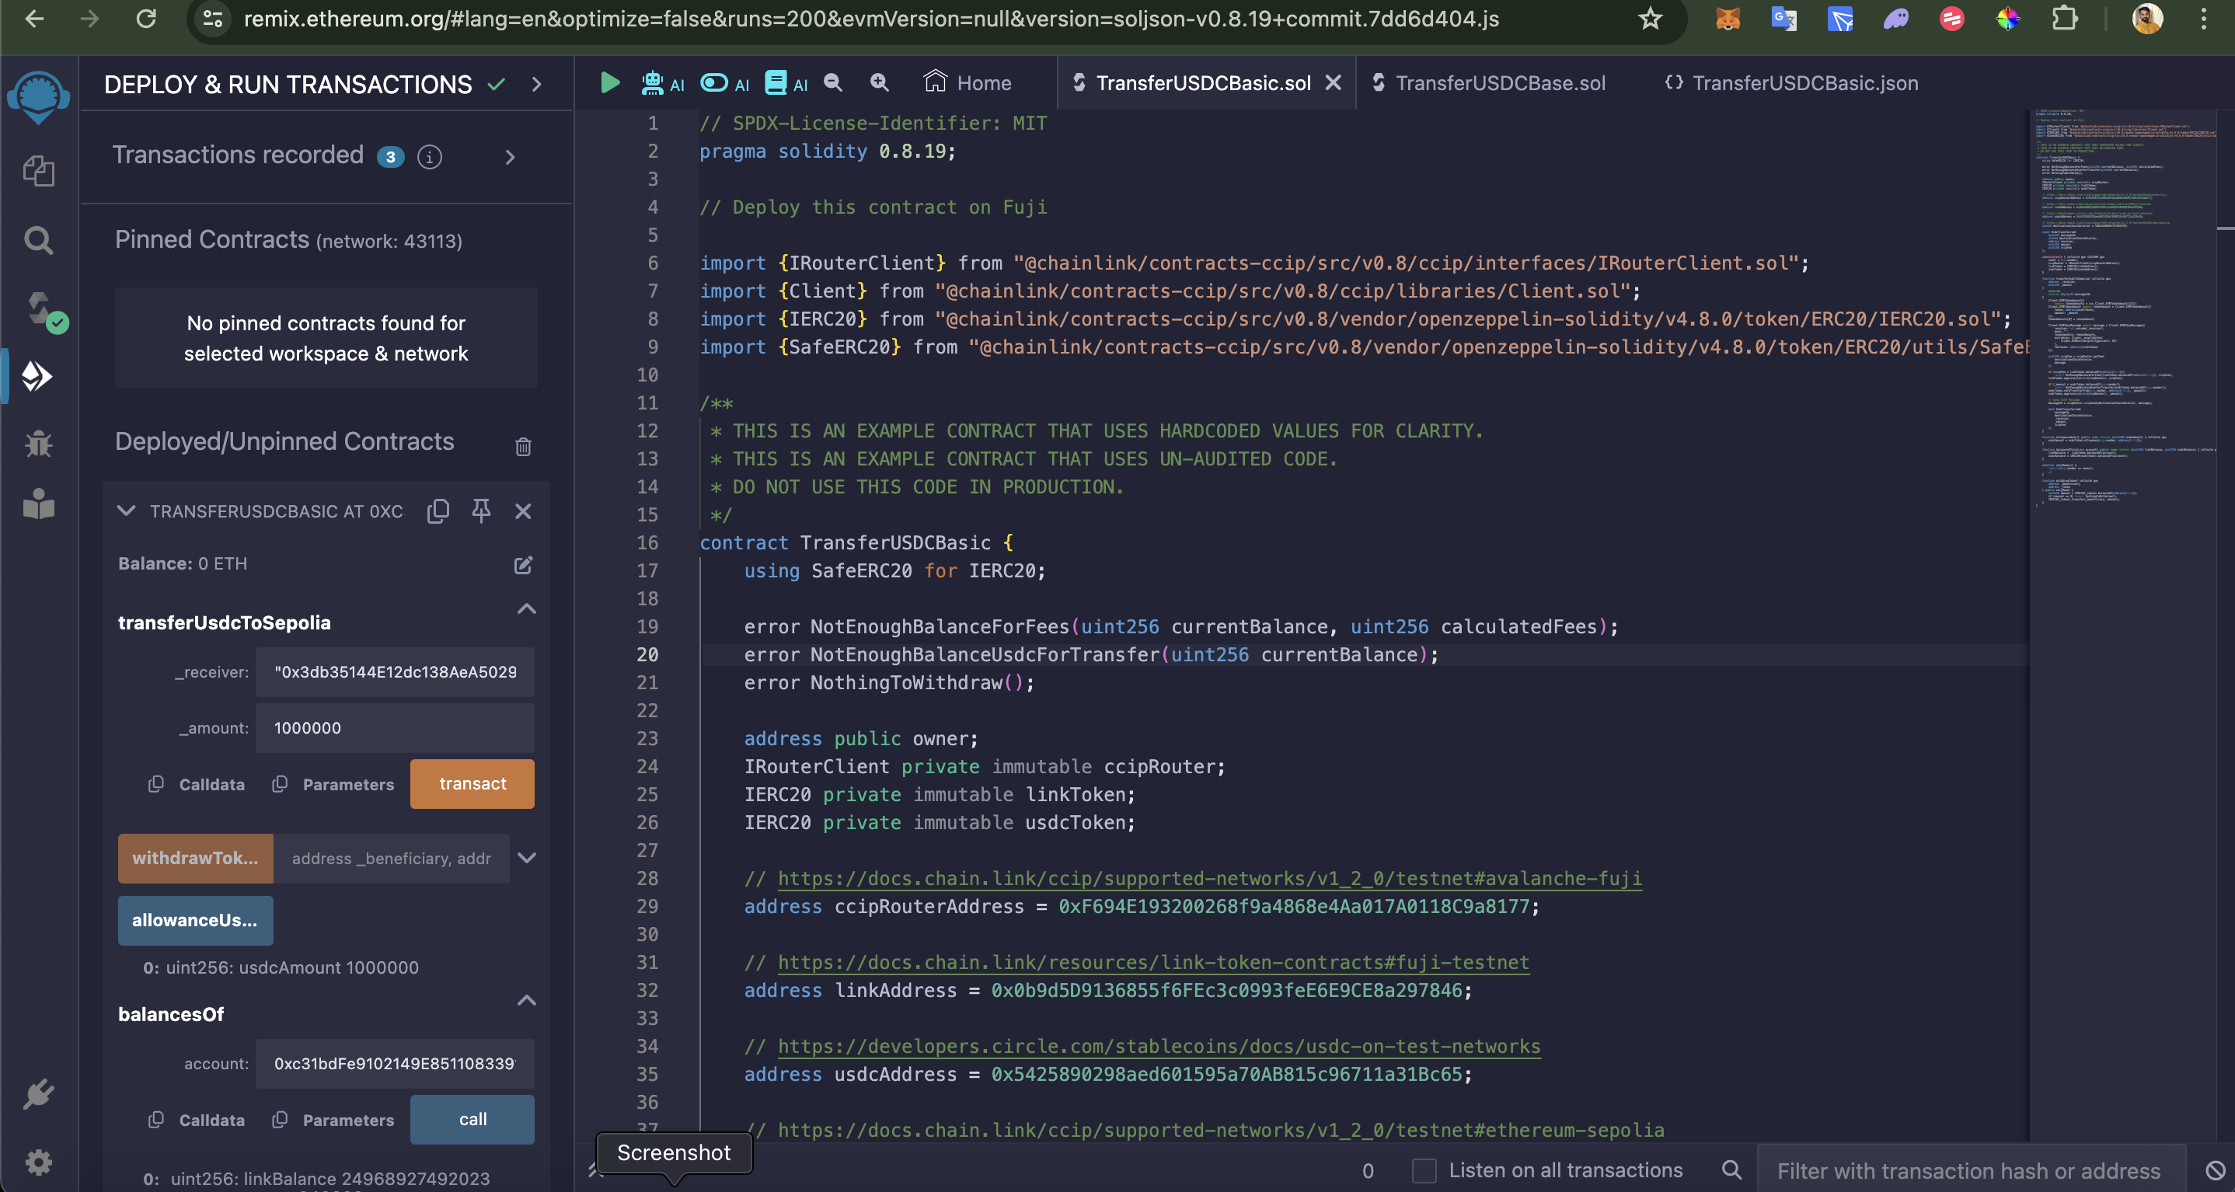The height and width of the screenshot is (1192, 2235).
Task: Click the Deploy & Run Transactions icon
Action: tap(40, 375)
